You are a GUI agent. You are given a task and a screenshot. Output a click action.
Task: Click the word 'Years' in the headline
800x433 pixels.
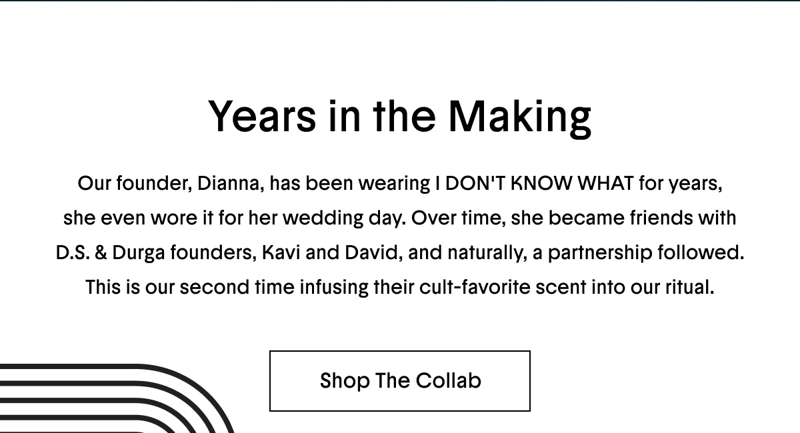pyautogui.click(x=263, y=117)
